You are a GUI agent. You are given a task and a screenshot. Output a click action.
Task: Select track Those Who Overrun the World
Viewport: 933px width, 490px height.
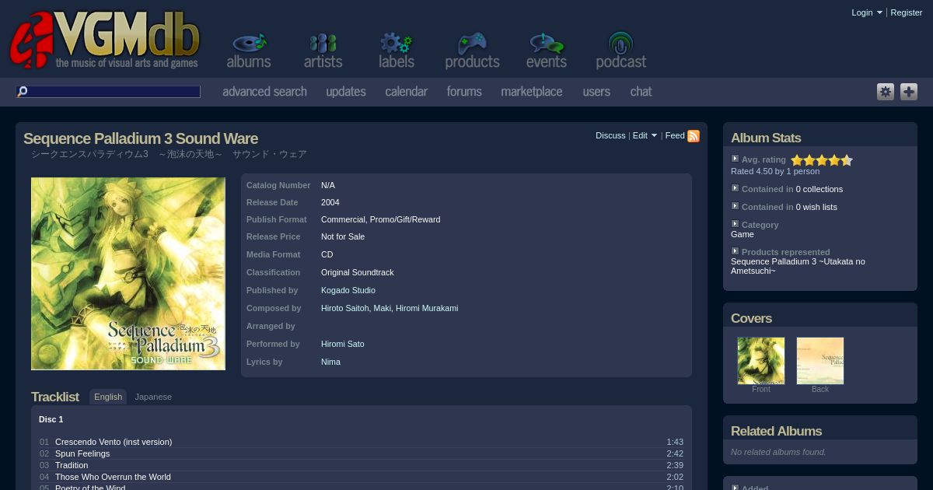click(113, 477)
